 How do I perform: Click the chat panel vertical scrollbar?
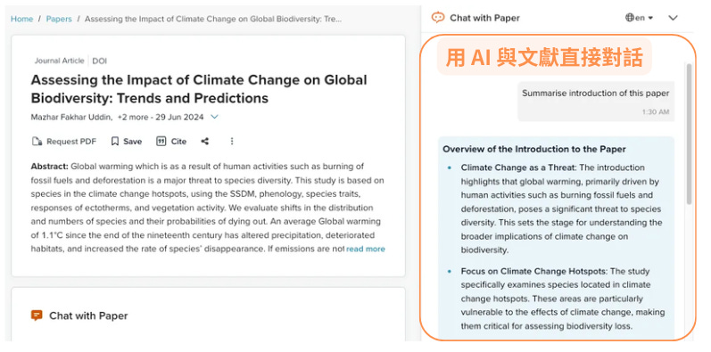(x=690, y=134)
